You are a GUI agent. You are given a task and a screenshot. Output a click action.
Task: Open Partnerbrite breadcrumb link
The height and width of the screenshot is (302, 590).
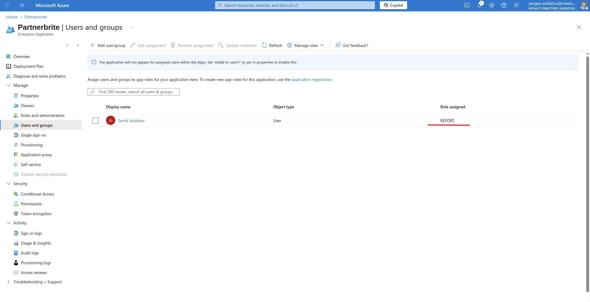[36, 17]
